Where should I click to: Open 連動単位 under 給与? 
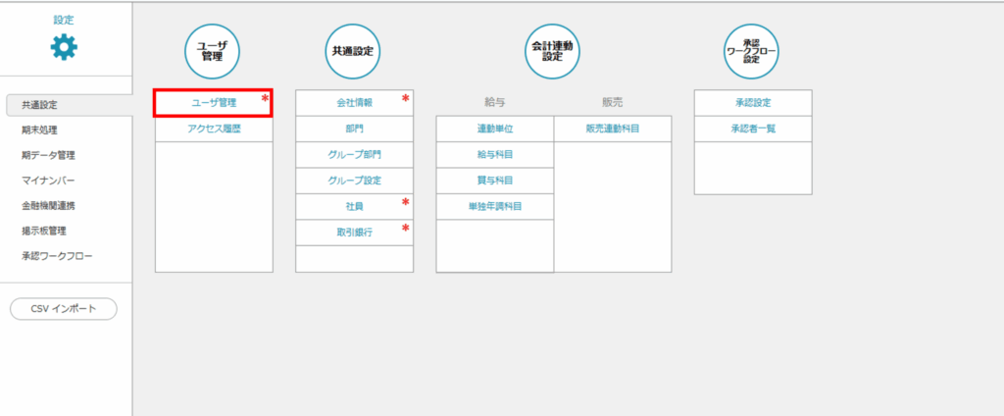tap(494, 129)
